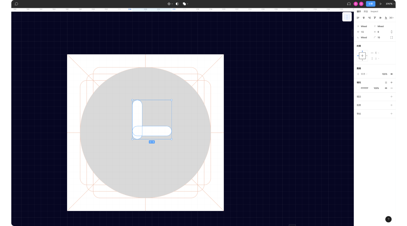The image size is (407, 226).
Task: Click the mask half-circle icon
Action: 177,4
